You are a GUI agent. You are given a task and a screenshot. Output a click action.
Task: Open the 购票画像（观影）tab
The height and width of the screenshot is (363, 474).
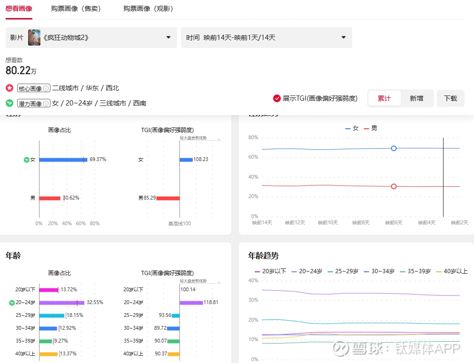pos(148,9)
